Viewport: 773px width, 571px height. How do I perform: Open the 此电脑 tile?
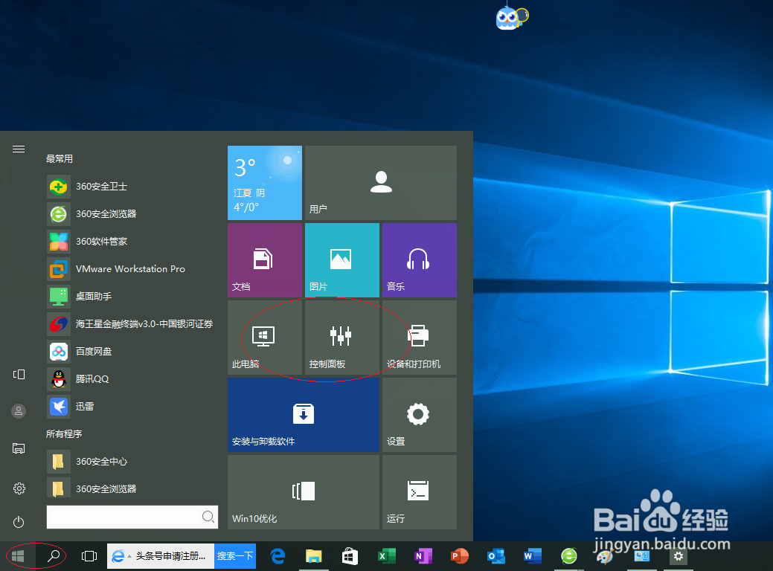coord(265,338)
